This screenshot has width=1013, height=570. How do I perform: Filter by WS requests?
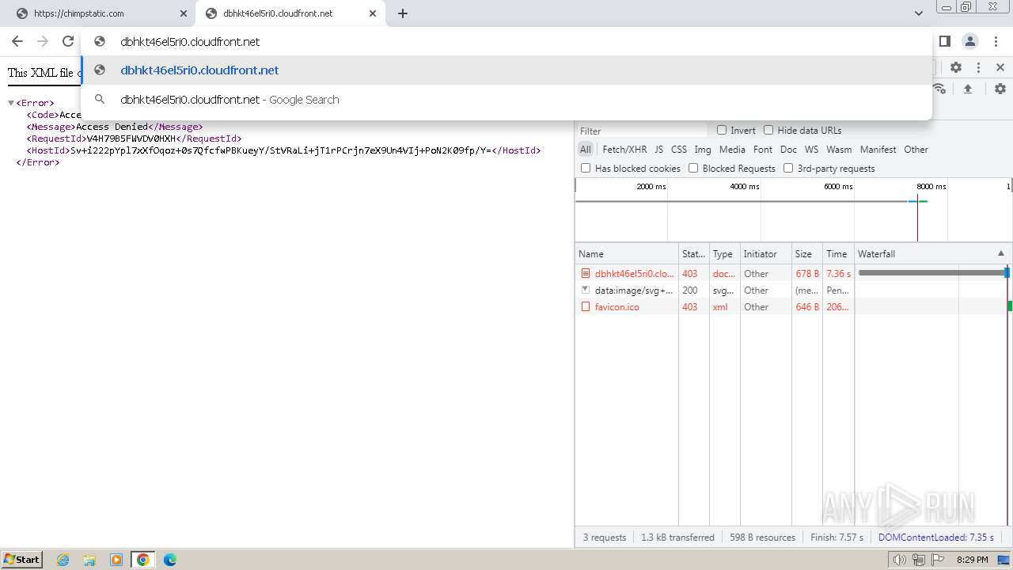coord(811,150)
